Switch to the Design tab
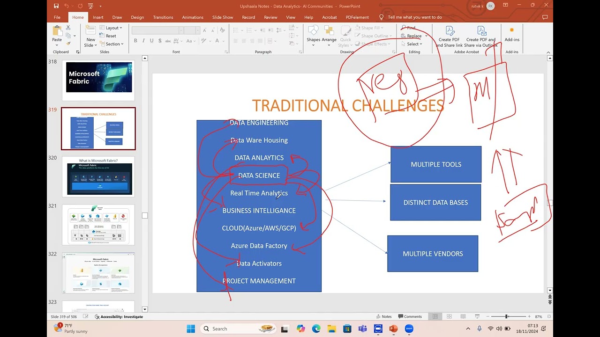 [137, 17]
